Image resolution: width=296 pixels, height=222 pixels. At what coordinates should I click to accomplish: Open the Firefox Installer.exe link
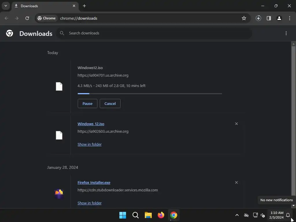pos(94,183)
